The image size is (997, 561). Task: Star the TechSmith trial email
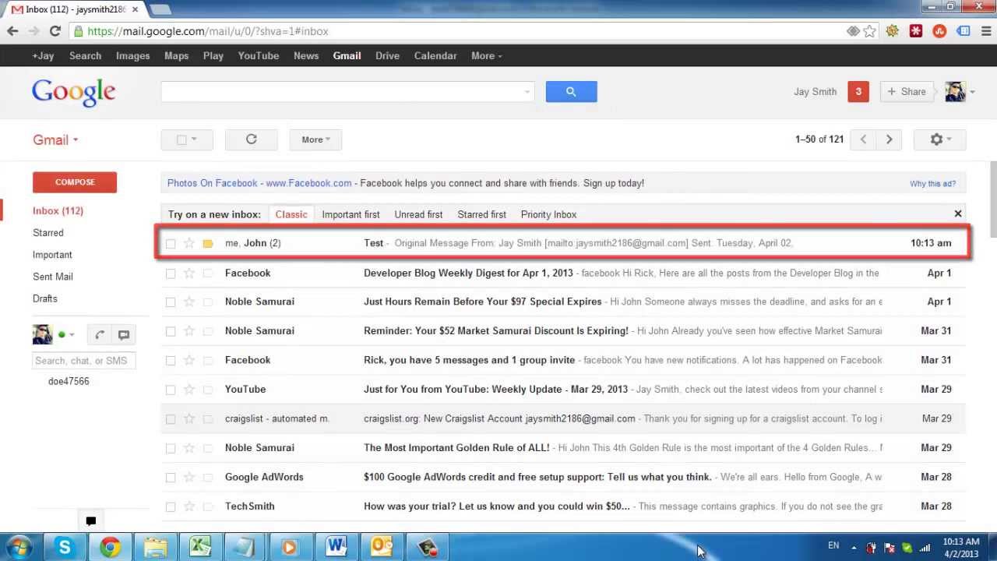click(189, 506)
